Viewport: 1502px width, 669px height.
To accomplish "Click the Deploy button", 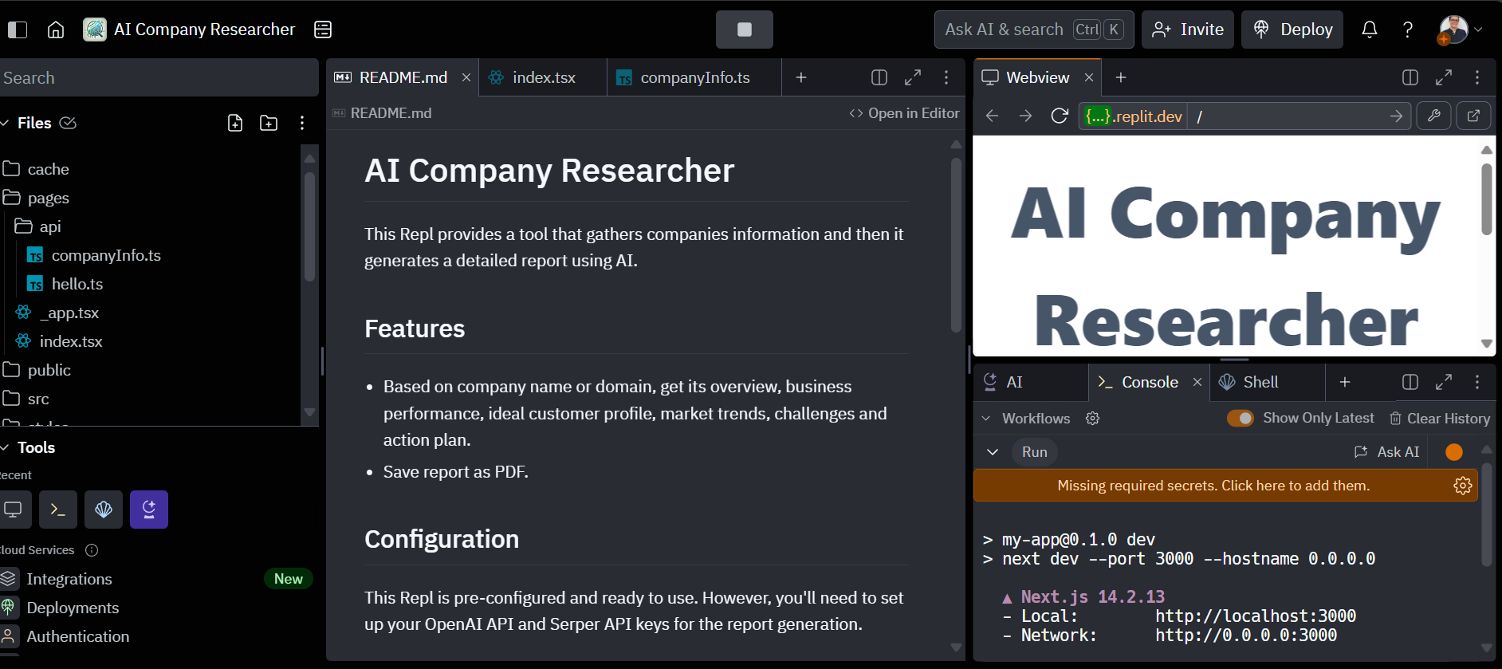I will 1292,30.
